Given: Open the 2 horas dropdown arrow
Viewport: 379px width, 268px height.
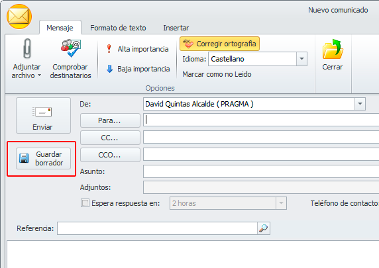Looking at the screenshot, I should pos(281,203).
